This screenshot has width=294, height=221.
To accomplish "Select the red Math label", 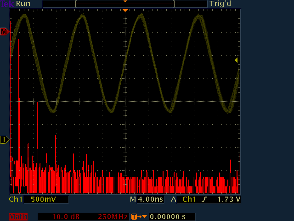I will [17, 216].
